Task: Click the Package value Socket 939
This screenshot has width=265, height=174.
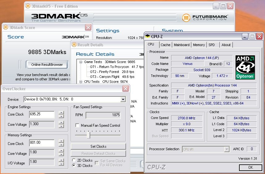Action: click(x=202, y=70)
